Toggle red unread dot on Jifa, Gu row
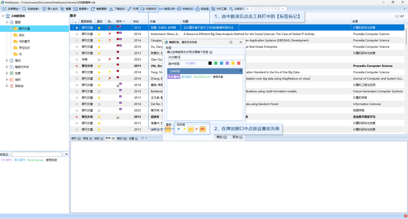The height and width of the screenshot is (219, 408). tap(77, 66)
